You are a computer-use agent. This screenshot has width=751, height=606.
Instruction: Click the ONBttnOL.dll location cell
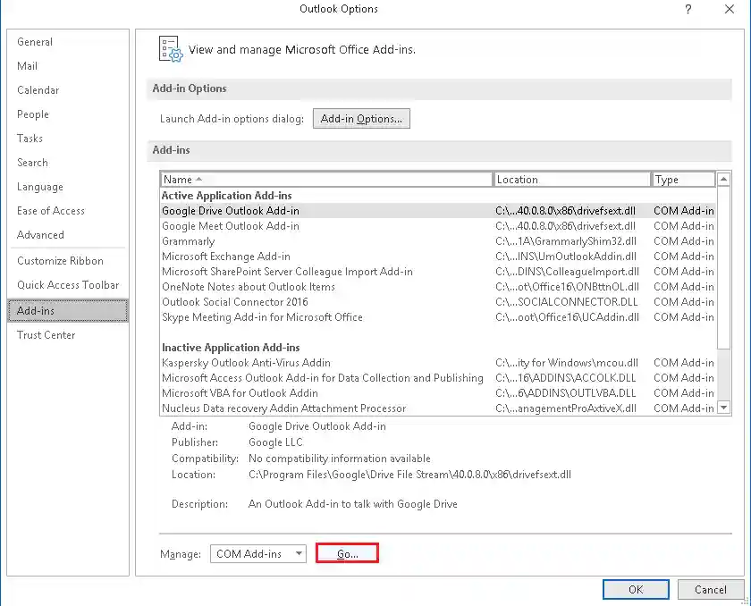tap(567, 287)
